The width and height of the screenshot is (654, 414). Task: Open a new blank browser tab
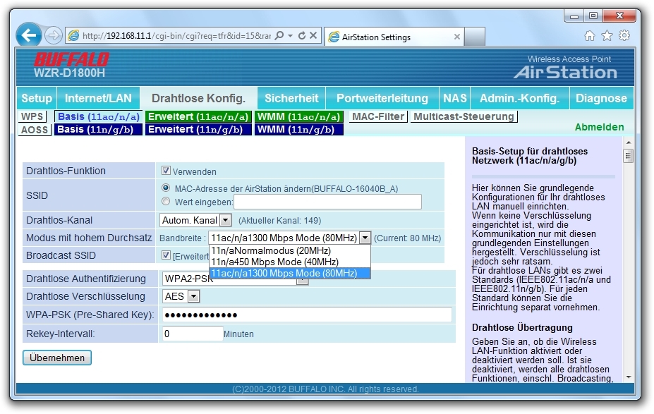pyautogui.click(x=475, y=36)
